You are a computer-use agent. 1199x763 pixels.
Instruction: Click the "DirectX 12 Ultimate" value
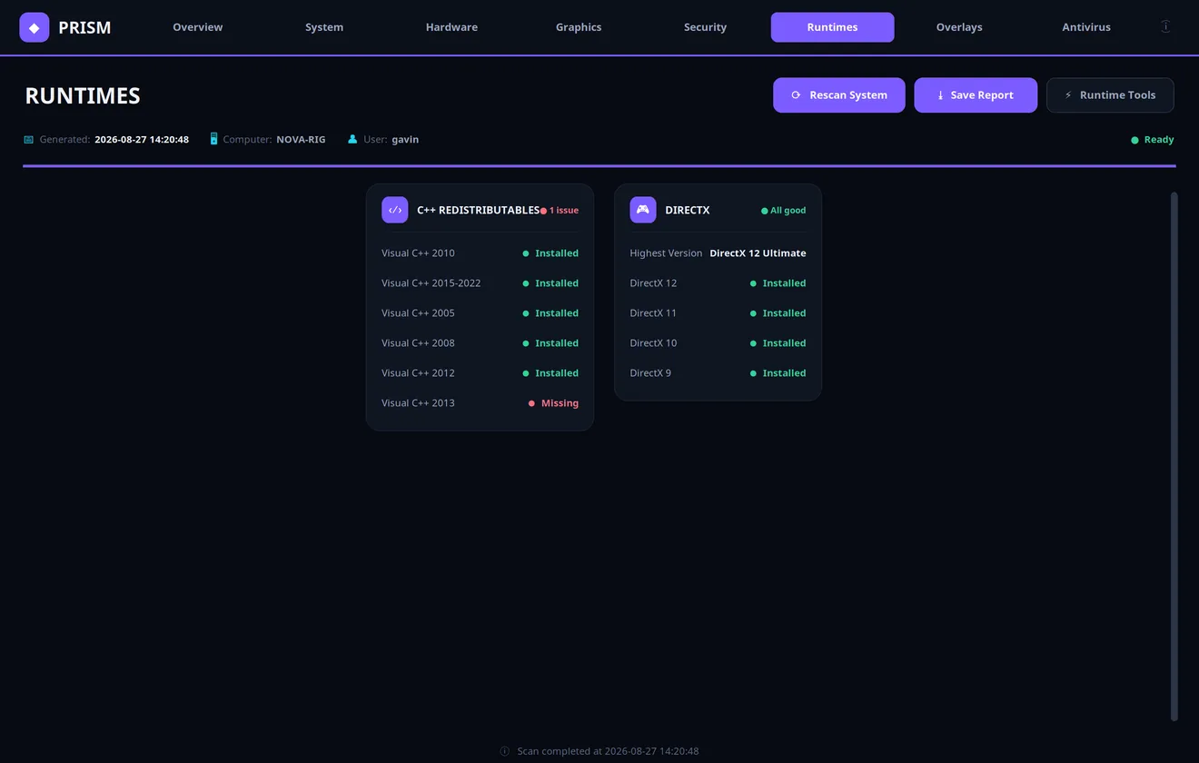click(758, 253)
